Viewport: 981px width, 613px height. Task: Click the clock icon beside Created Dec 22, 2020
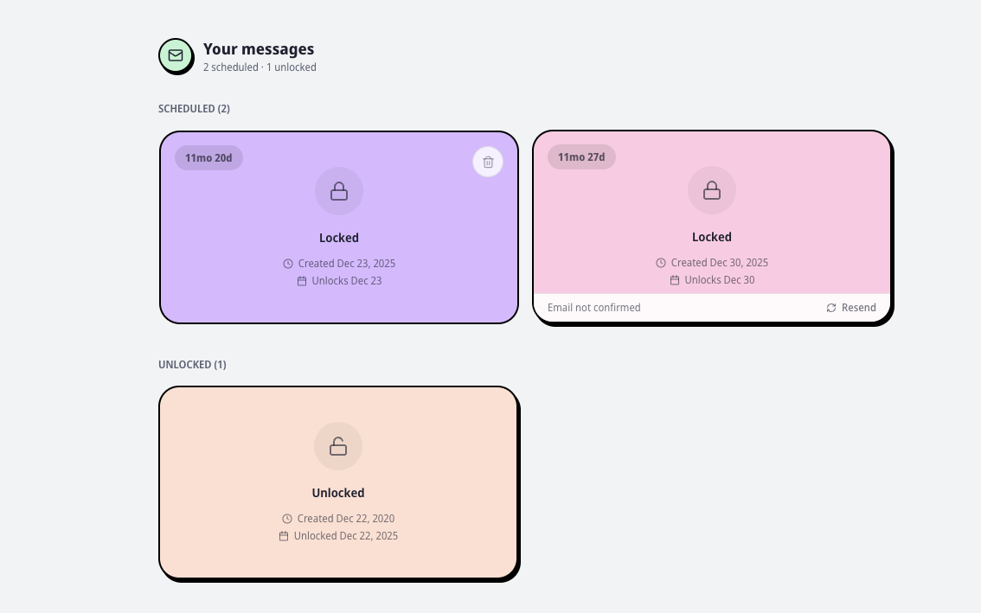pos(287,519)
